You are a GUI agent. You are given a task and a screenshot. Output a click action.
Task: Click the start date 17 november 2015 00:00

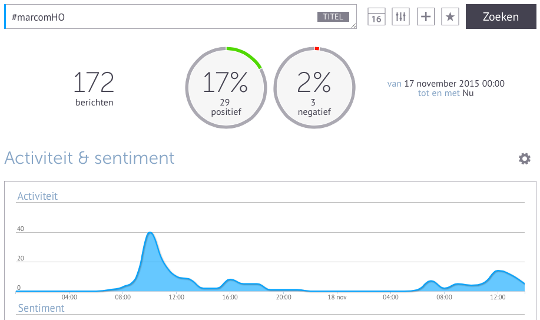pyautogui.click(x=454, y=84)
